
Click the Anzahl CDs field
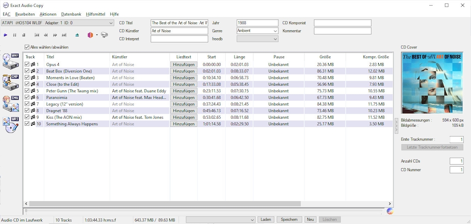(457, 161)
